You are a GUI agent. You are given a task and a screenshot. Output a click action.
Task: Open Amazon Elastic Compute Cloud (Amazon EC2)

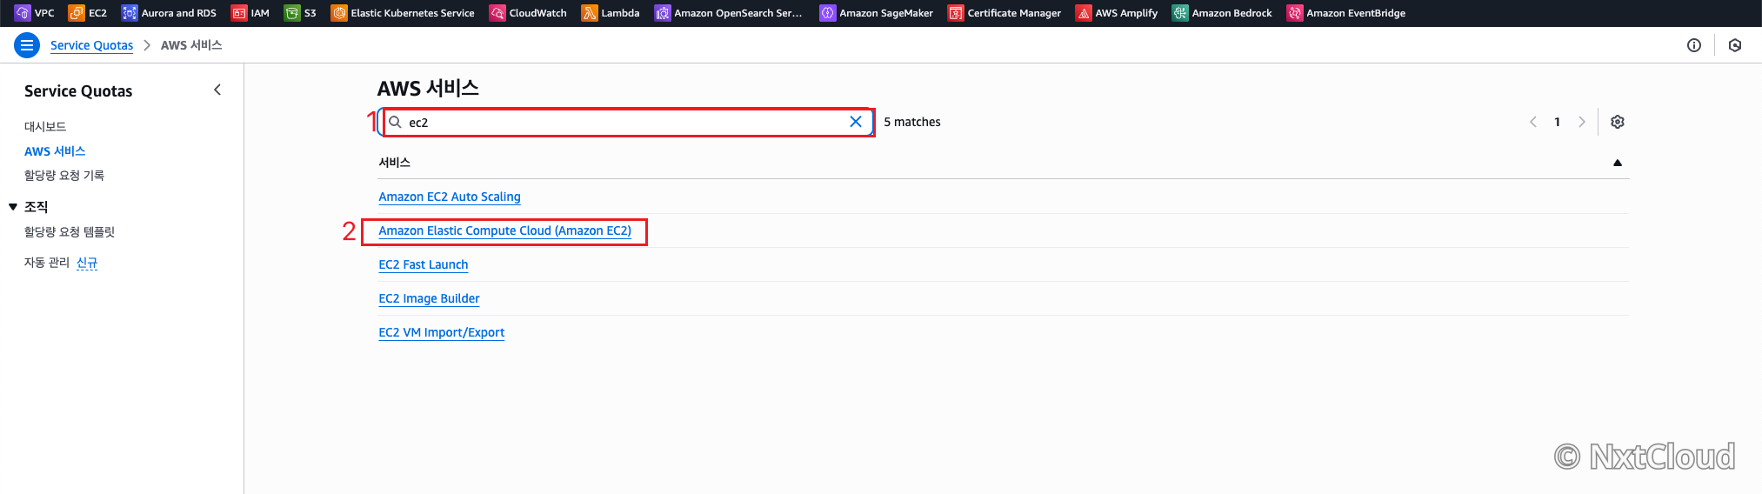coord(505,230)
